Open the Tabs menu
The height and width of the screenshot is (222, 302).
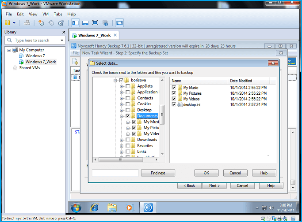pyautogui.click(x=58, y=14)
